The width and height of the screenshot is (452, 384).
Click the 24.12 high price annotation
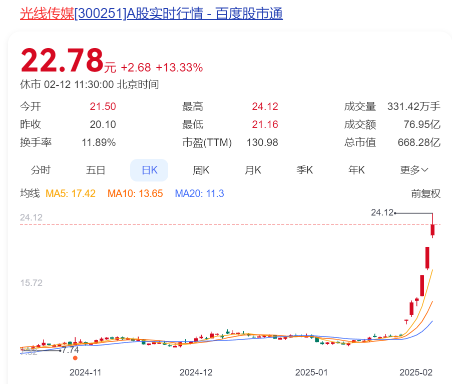coord(382,212)
